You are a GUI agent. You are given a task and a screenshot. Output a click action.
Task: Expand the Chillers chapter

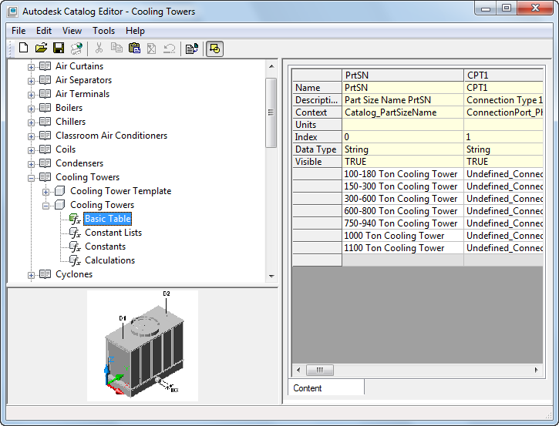(31, 122)
